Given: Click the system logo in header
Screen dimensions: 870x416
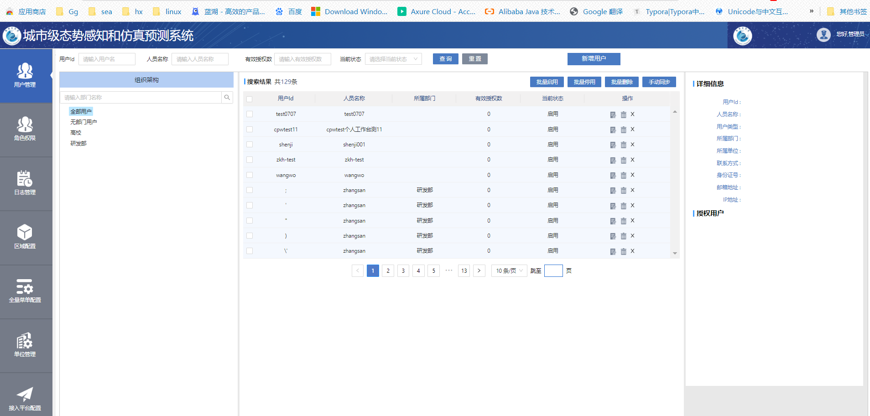Looking at the screenshot, I should point(12,36).
